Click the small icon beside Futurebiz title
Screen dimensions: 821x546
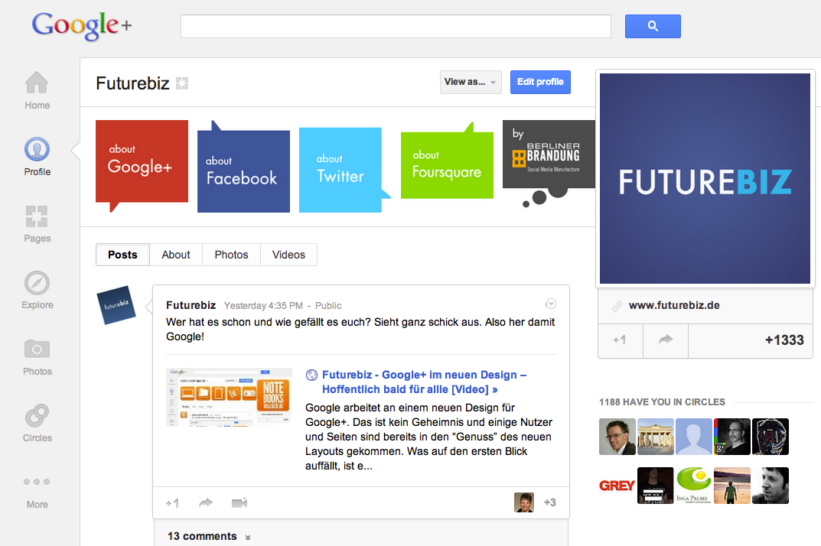click(x=182, y=83)
